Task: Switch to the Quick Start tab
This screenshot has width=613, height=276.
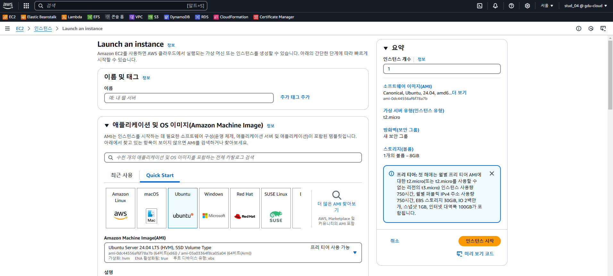Action: point(160,175)
